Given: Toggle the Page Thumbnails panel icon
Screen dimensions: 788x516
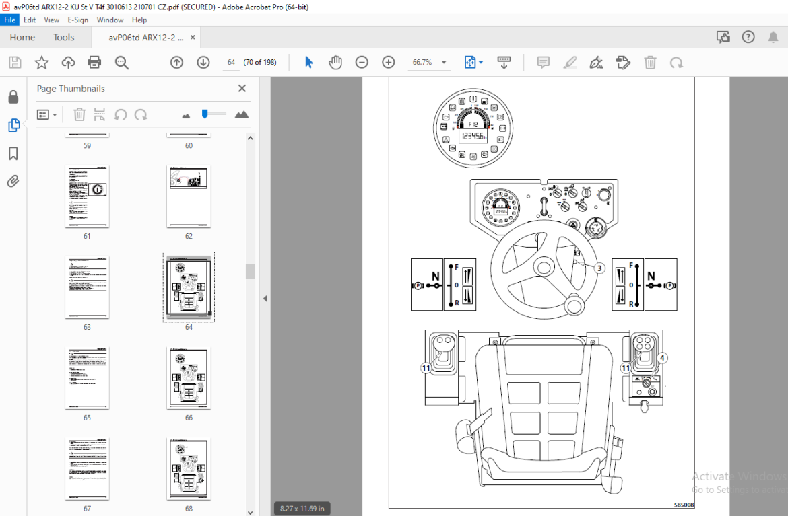Looking at the screenshot, I should (x=13, y=125).
